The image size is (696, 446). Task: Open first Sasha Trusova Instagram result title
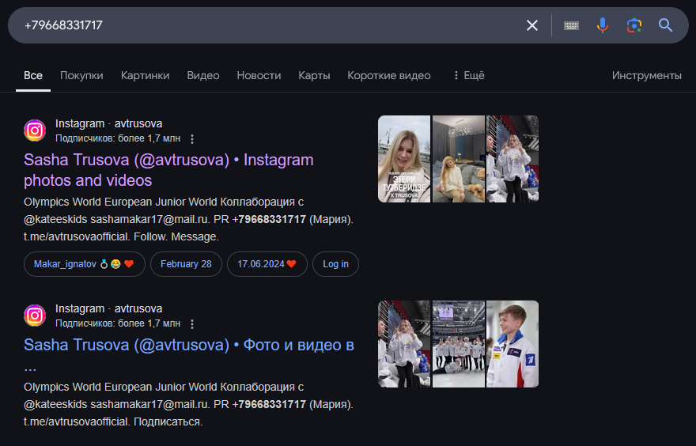[x=168, y=170]
